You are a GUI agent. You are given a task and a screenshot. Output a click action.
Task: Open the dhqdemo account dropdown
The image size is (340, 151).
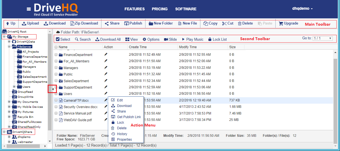[302, 9]
